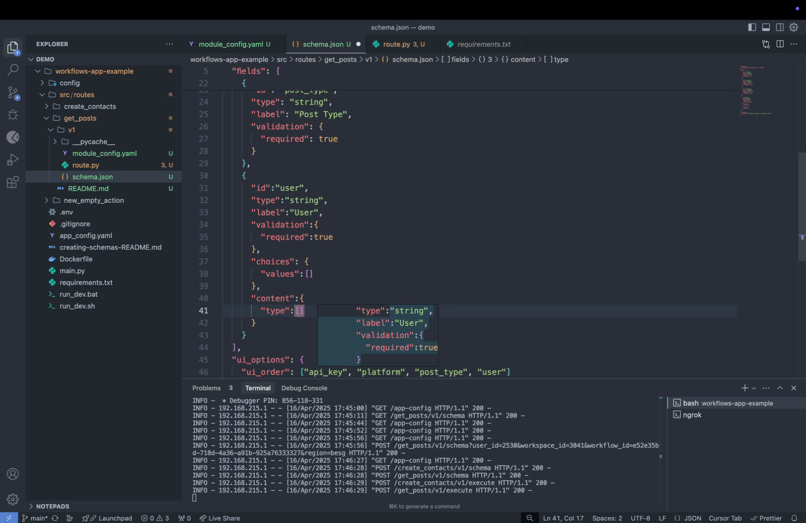Expand the new_empty_action folder
Image resolution: width=806 pixels, height=523 pixels.
pos(94,200)
